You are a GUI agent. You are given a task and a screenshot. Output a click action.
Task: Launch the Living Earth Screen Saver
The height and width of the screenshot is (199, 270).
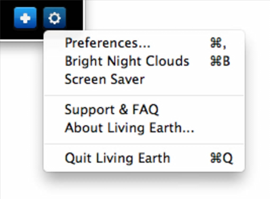point(105,79)
